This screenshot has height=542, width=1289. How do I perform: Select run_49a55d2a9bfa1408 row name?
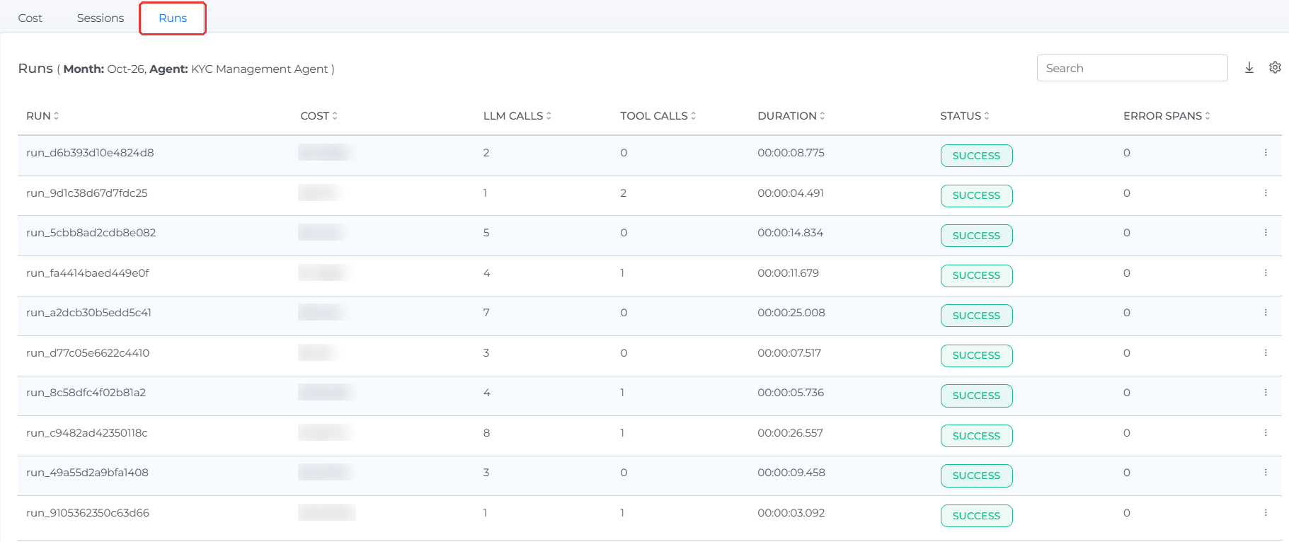(88, 473)
